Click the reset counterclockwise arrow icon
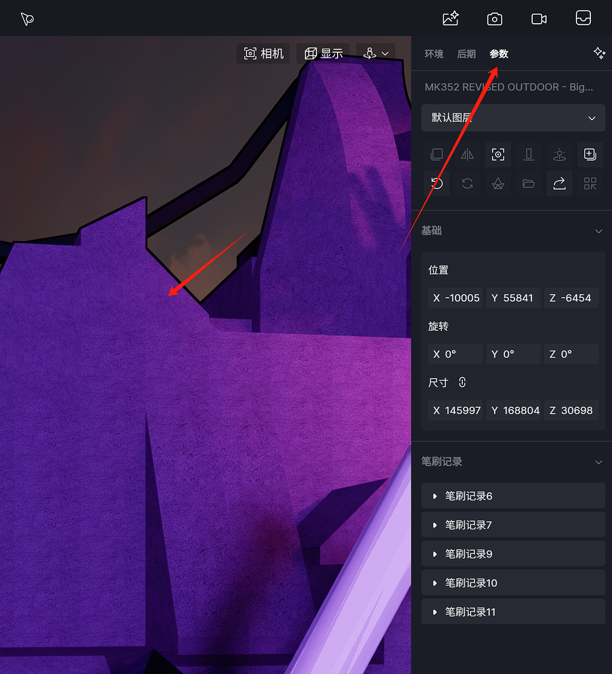Screen dimensions: 612x674 437,183
